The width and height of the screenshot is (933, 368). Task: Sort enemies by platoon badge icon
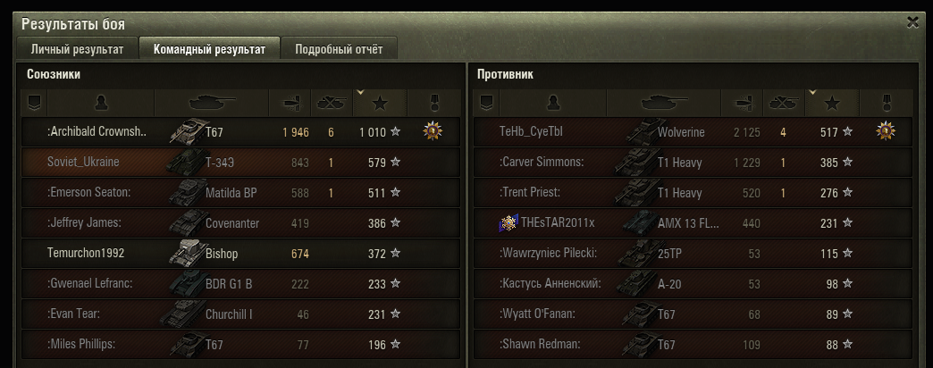(x=486, y=103)
